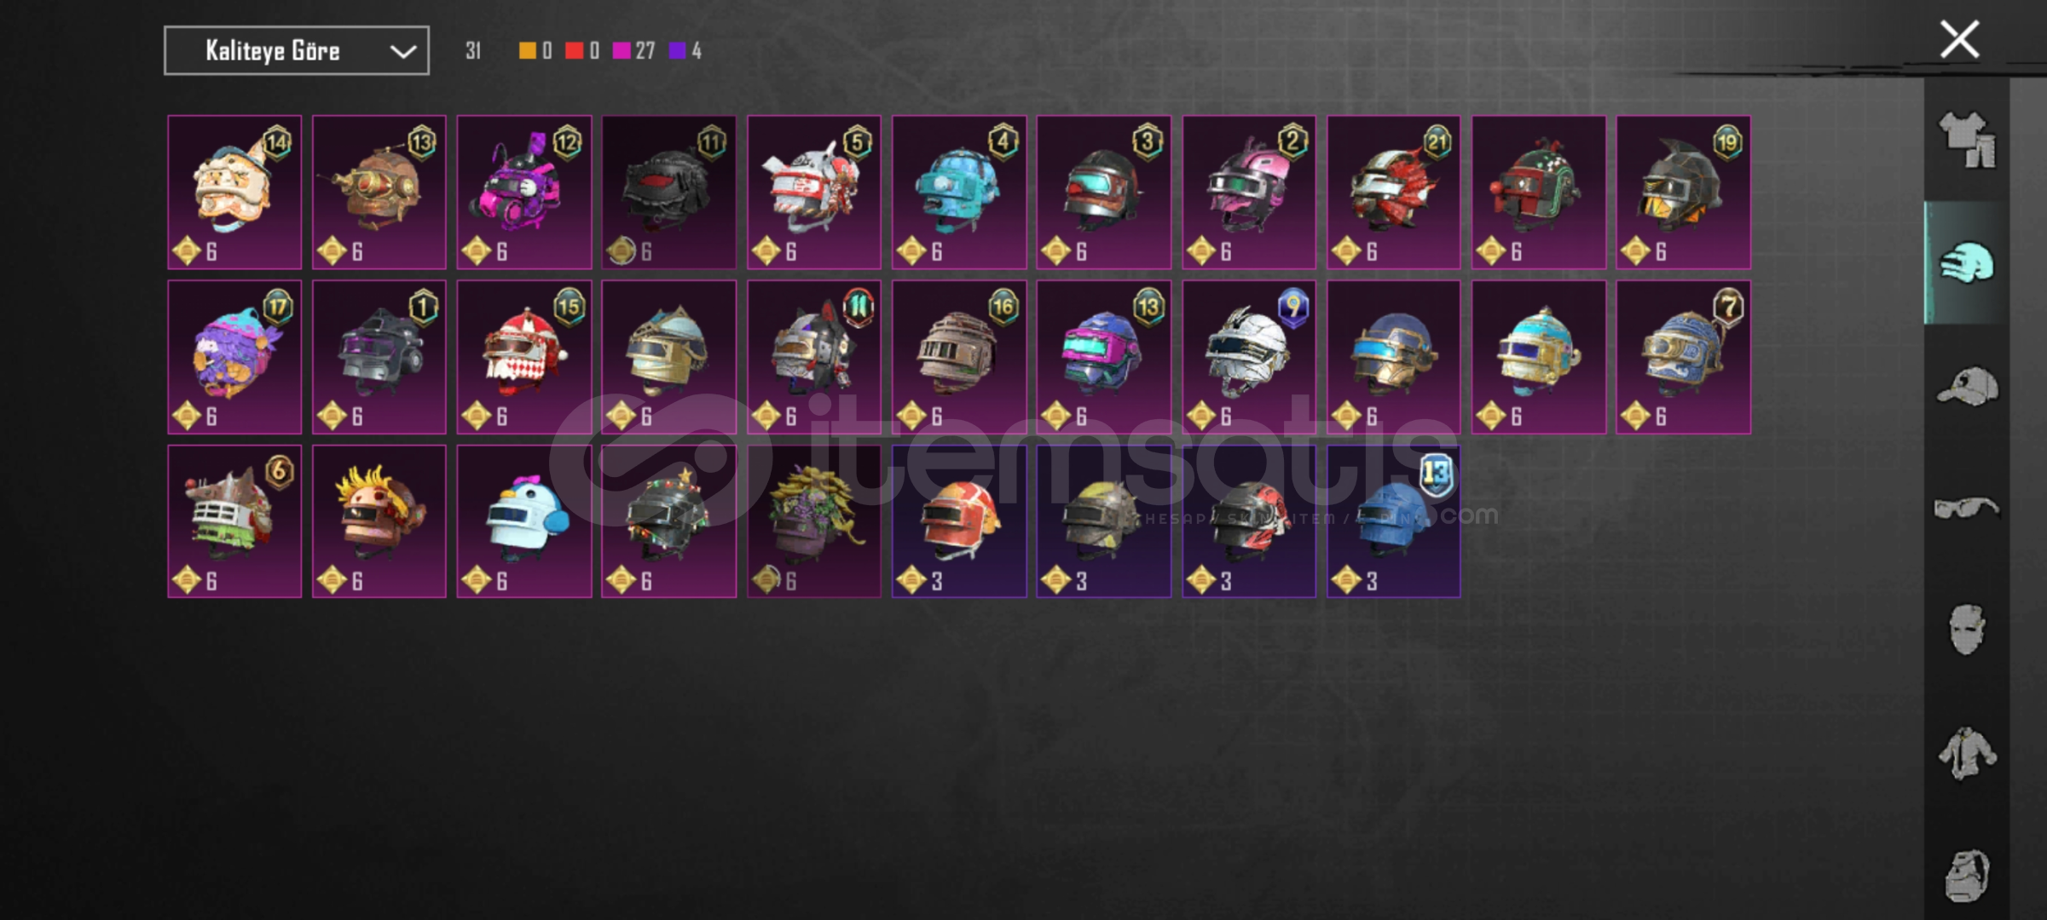Viewport: 2047px width, 920px height.
Task: Select the steampunk helmet with badge 13
Action: [x=379, y=193]
